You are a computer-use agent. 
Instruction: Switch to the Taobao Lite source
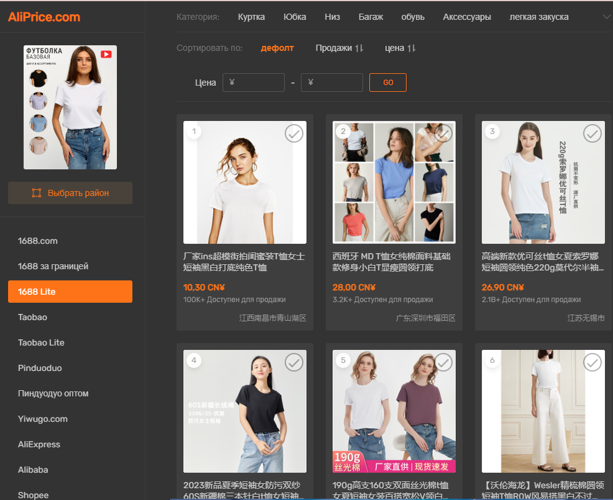click(41, 342)
